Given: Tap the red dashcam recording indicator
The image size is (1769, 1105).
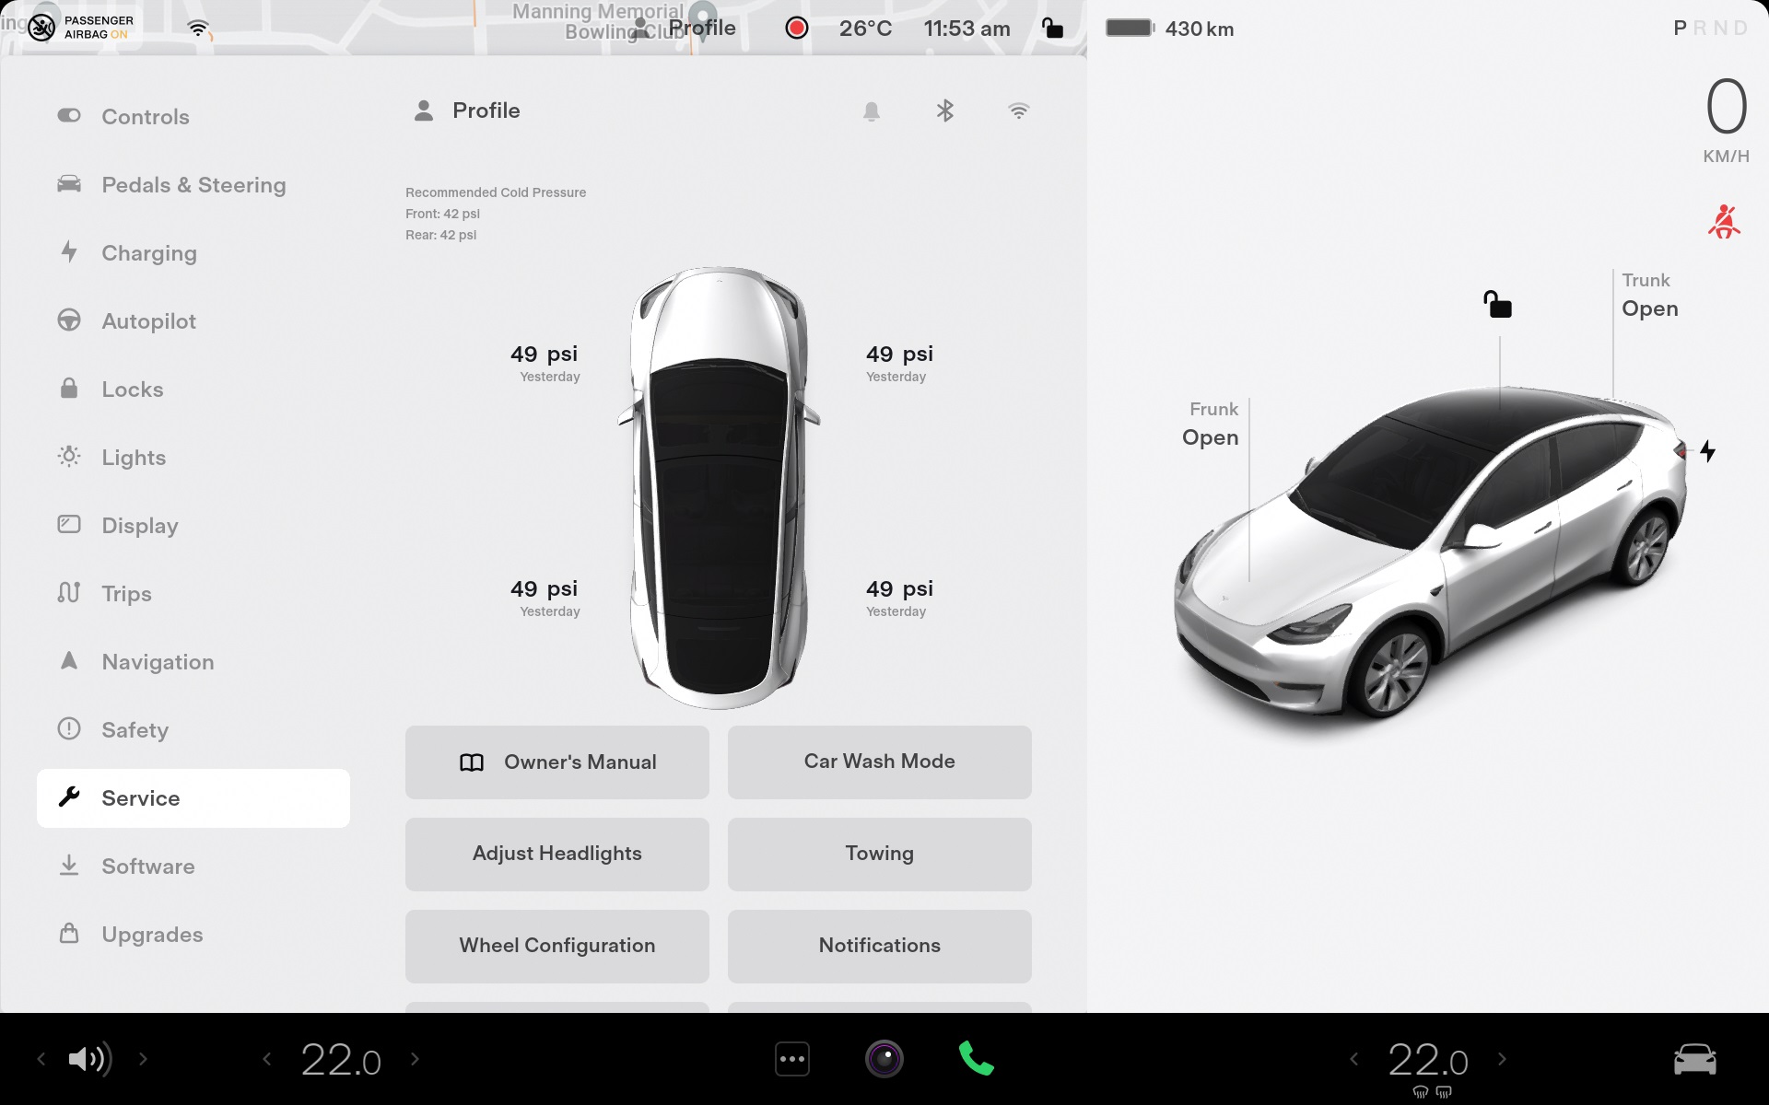Looking at the screenshot, I should (x=797, y=29).
